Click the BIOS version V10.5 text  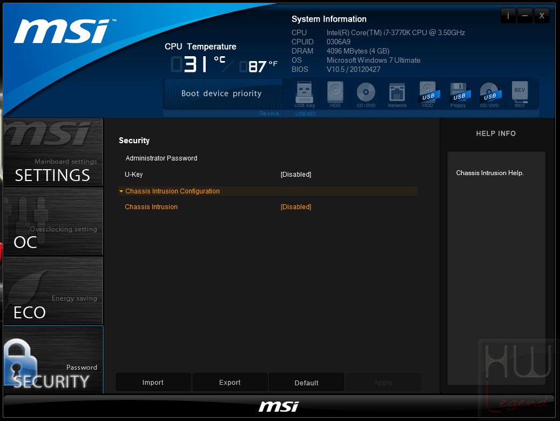coord(353,69)
